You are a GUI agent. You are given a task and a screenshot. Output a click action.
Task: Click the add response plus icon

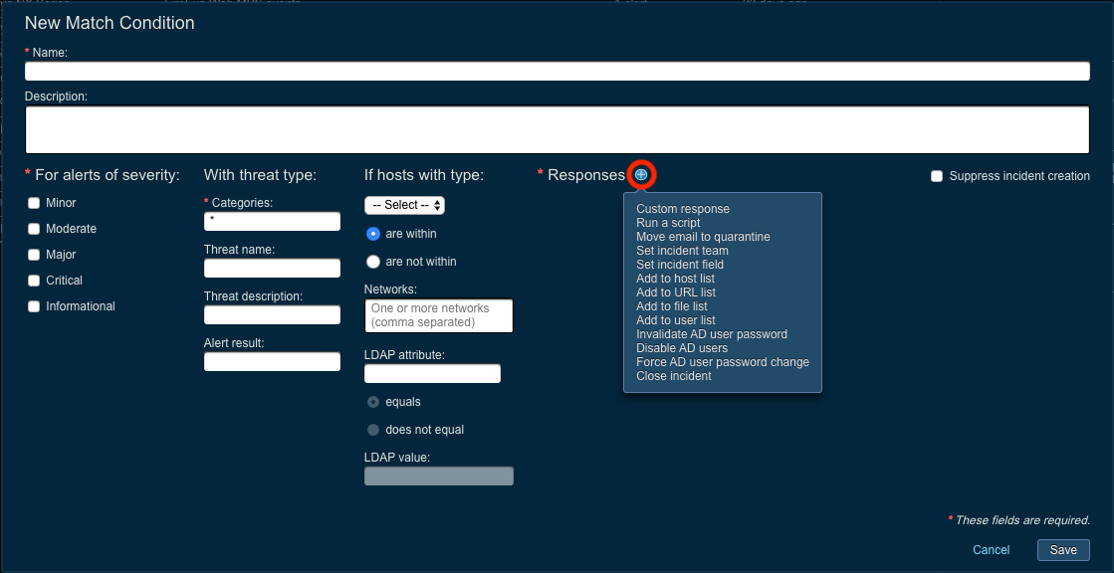pos(641,175)
